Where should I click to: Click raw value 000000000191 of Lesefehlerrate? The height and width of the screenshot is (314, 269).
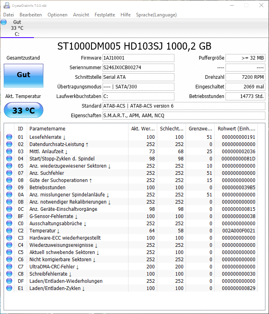pyautogui.click(x=239, y=137)
